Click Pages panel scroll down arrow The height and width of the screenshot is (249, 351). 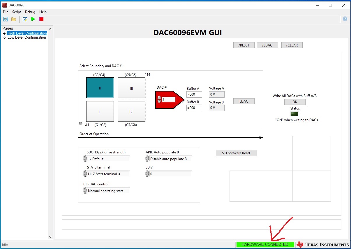(x=50, y=237)
